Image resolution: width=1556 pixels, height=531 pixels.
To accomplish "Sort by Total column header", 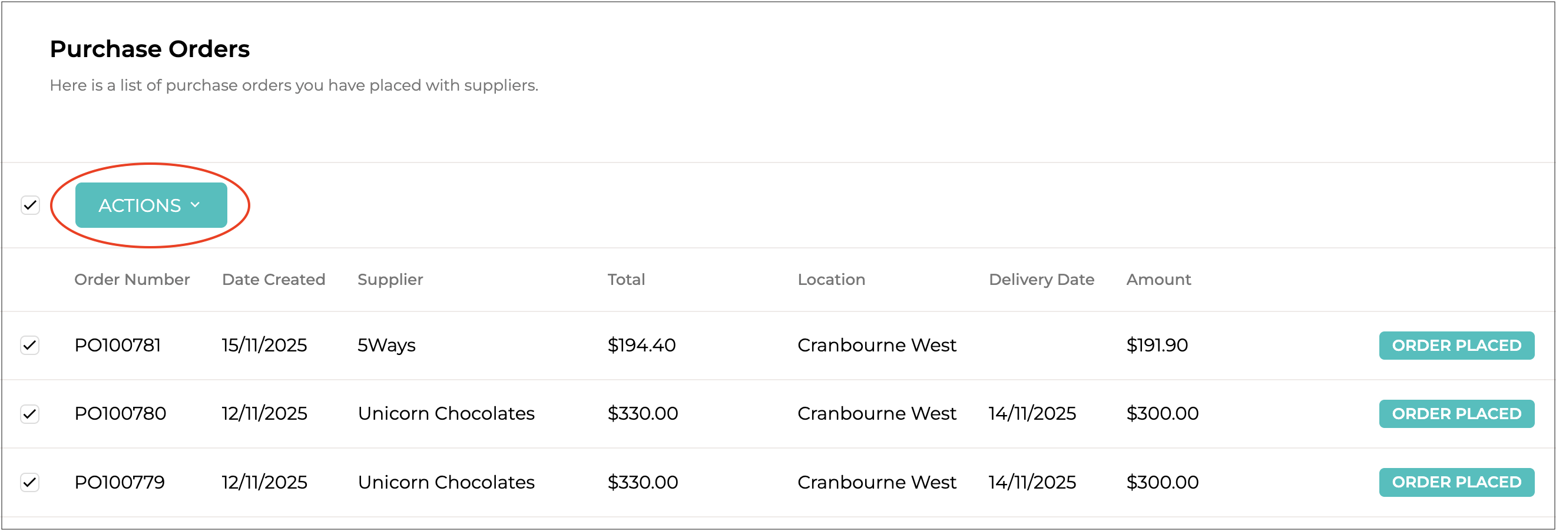I will [626, 280].
